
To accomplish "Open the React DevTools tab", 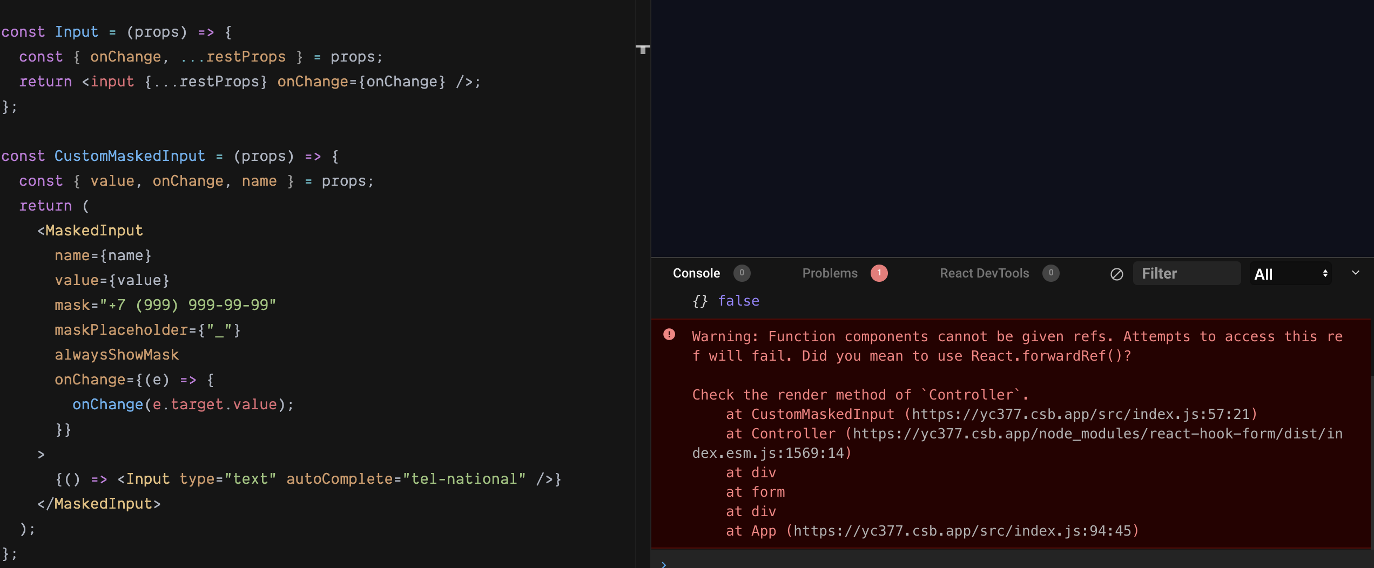I will (x=984, y=273).
